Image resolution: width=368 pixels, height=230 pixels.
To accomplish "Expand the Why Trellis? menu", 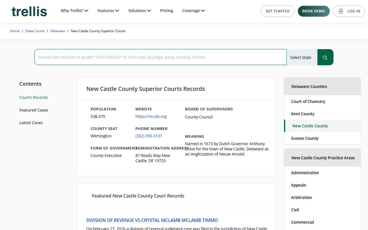I will (x=74, y=11).
